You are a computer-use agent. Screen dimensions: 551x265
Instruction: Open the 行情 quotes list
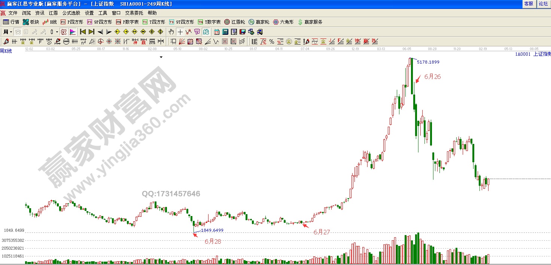pos(11,22)
